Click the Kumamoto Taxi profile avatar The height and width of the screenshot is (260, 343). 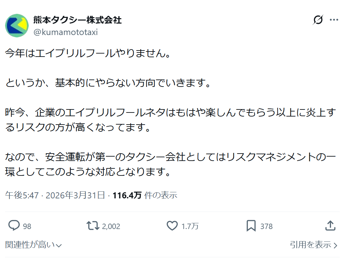pyautogui.click(x=17, y=26)
